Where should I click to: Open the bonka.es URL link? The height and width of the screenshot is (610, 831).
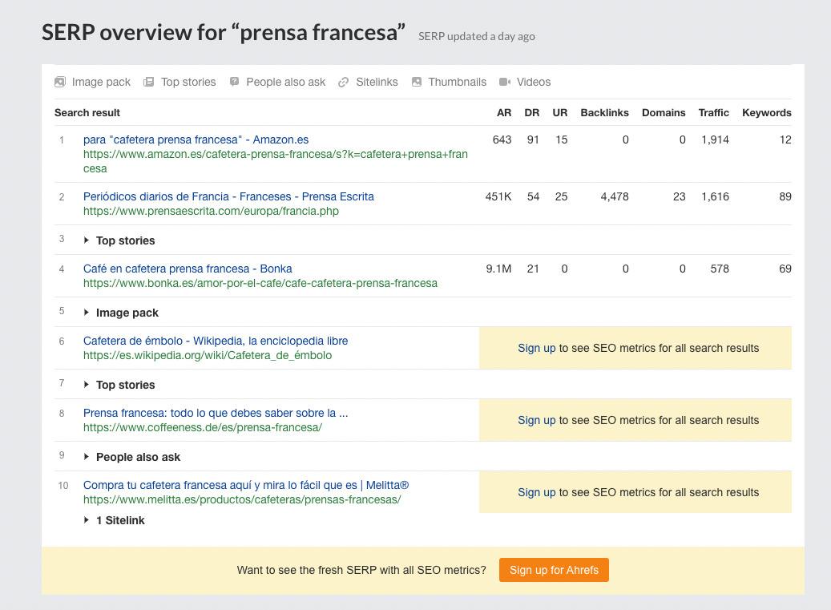click(x=260, y=283)
